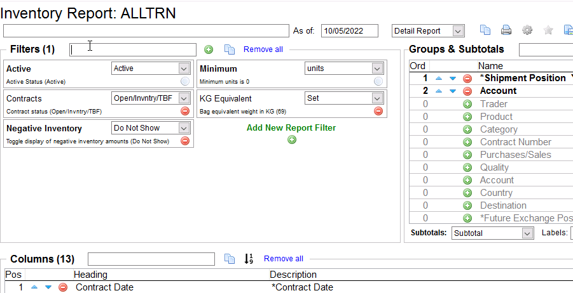Viewport: 573px width, 293px height.
Task: Remove the Contracts filter
Action: pos(185,111)
